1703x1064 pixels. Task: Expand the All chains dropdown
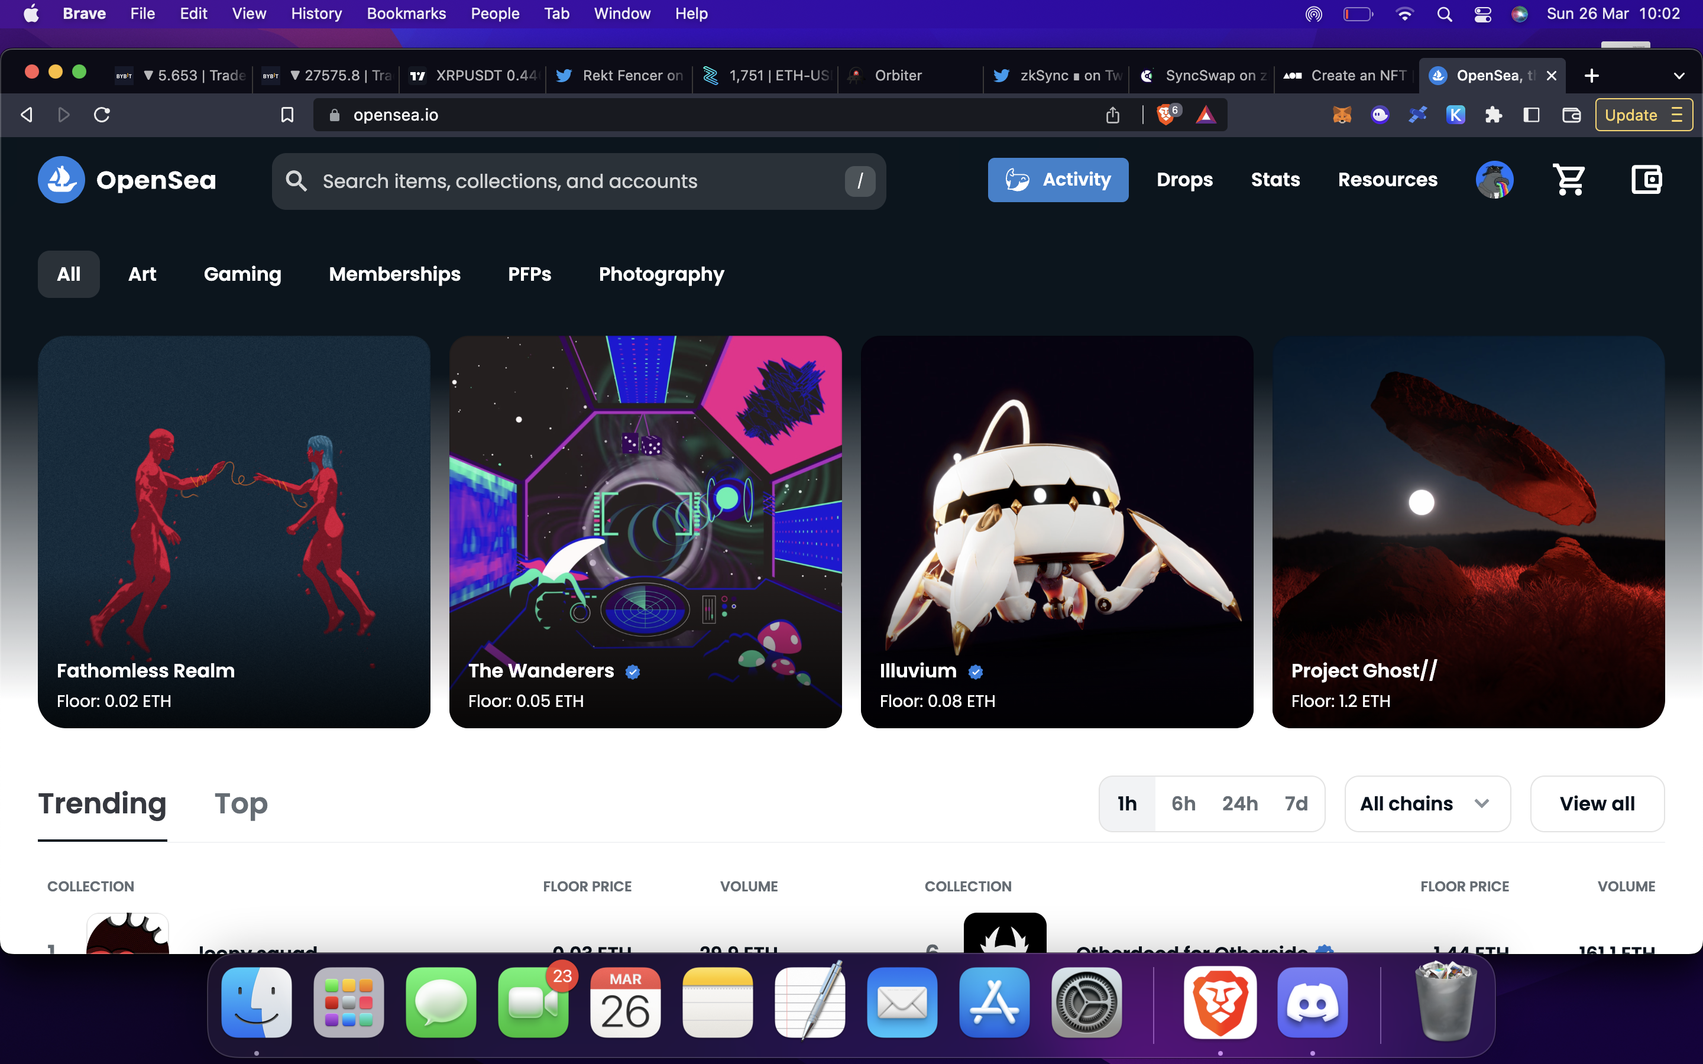(1427, 804)
